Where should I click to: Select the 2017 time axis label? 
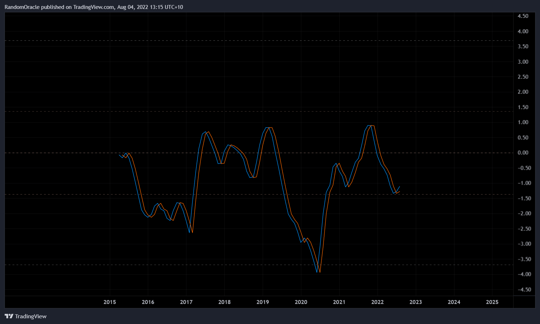(186, 302)
